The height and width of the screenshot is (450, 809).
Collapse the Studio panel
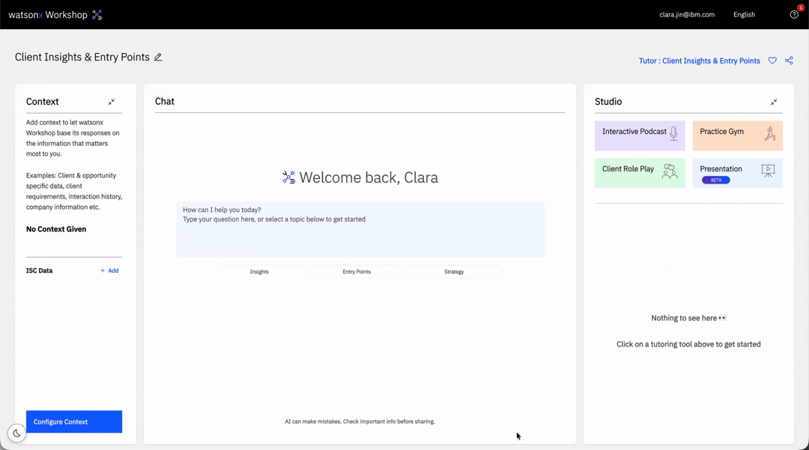pyautogui.click(x=774, y=102)
